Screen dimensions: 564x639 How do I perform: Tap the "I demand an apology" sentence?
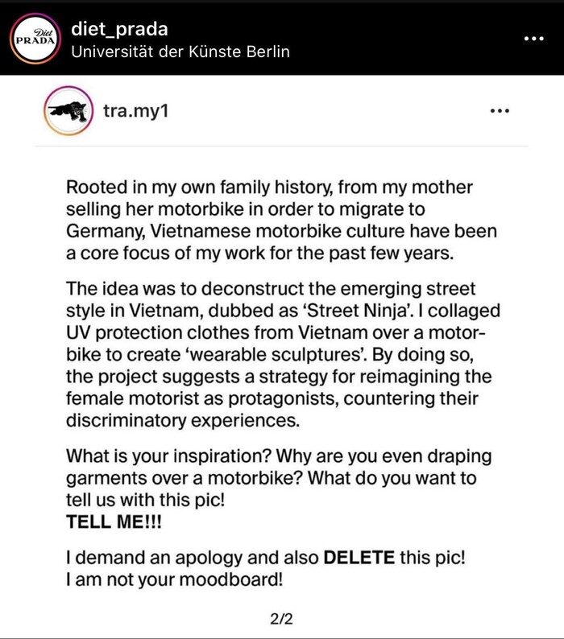pyautogui.click(x=164, y=556)
